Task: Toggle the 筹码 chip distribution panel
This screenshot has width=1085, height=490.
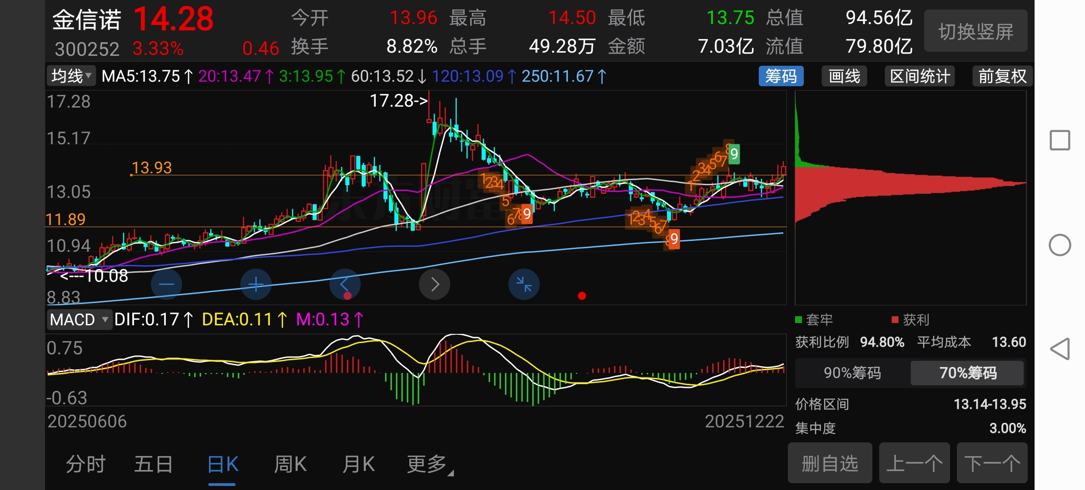Action: 781,76
